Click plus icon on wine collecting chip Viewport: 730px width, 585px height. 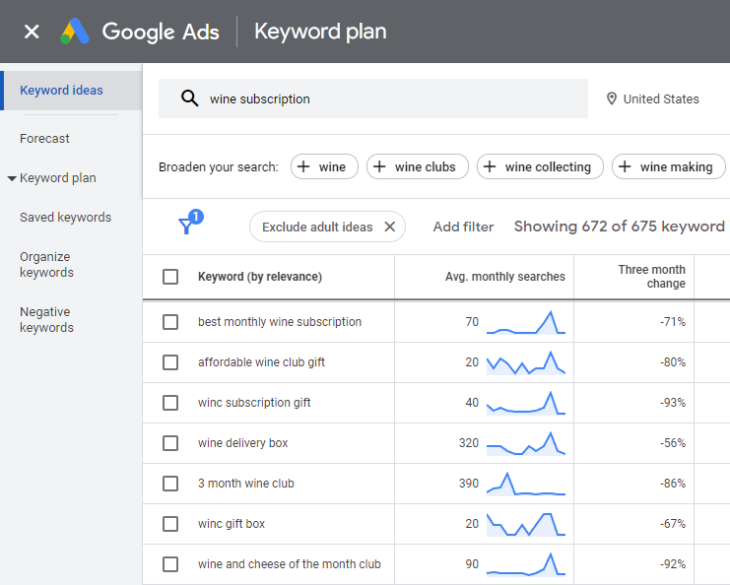point(490,166)
